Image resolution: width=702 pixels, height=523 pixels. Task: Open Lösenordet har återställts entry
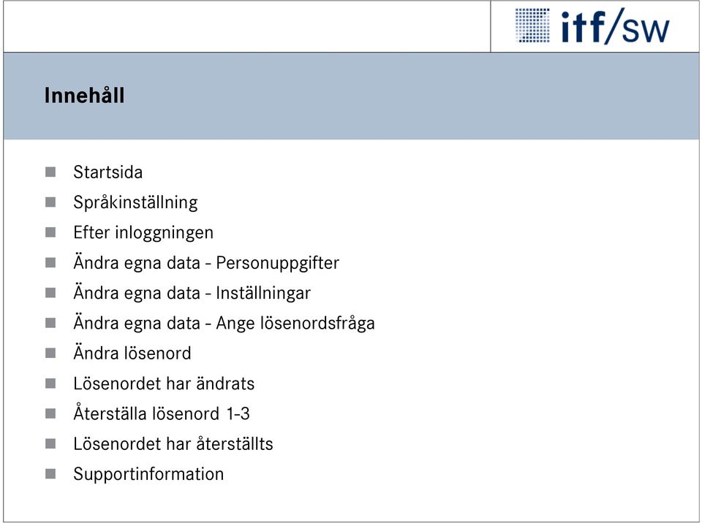[x=173, y=444]
